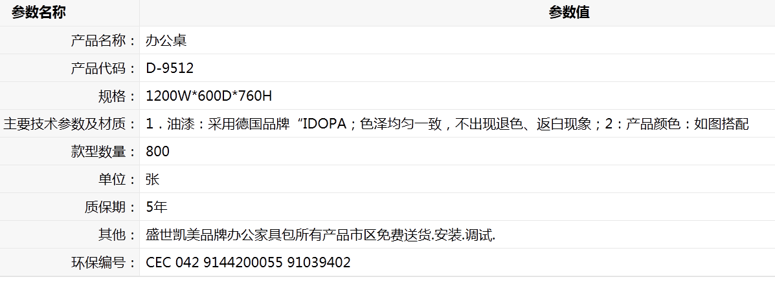Image resolution: width=775 pixels, height=286 pixels.
Task: Click the unit value 张
Action: pos(152,179)
